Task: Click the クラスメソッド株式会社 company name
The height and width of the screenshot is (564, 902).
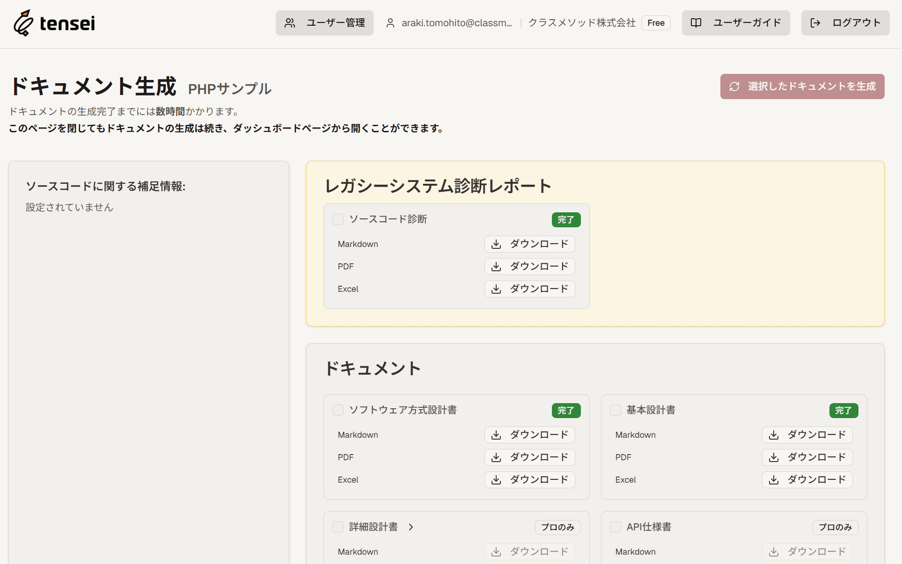Action: click(x=582, y=23)
